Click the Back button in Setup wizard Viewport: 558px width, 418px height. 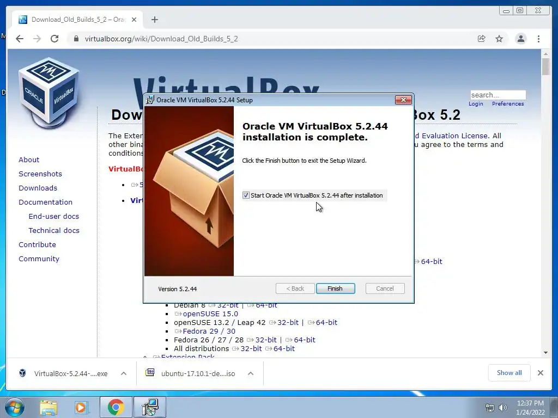pyautogui.click(x=295, y=288)
